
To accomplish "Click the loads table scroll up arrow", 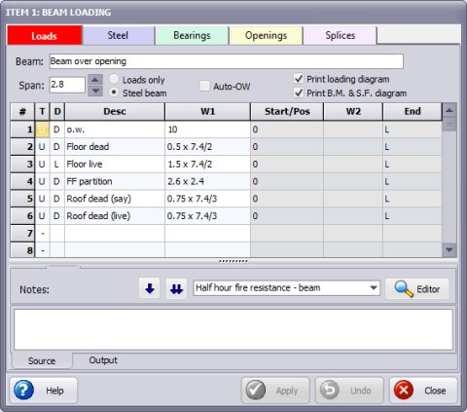I will (x=449, y=111).
